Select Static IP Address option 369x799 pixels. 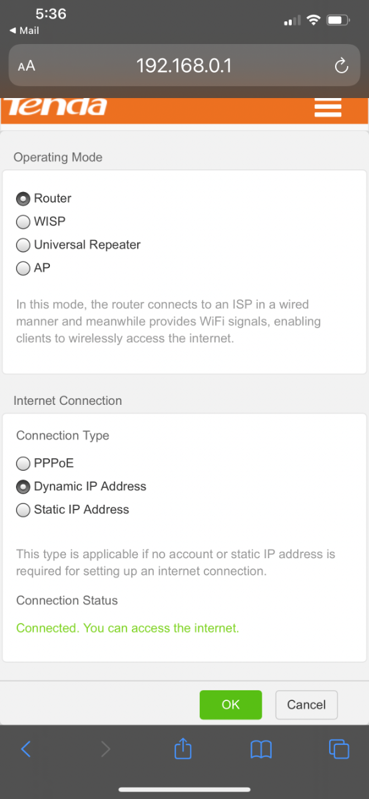(x=73, y=510)
